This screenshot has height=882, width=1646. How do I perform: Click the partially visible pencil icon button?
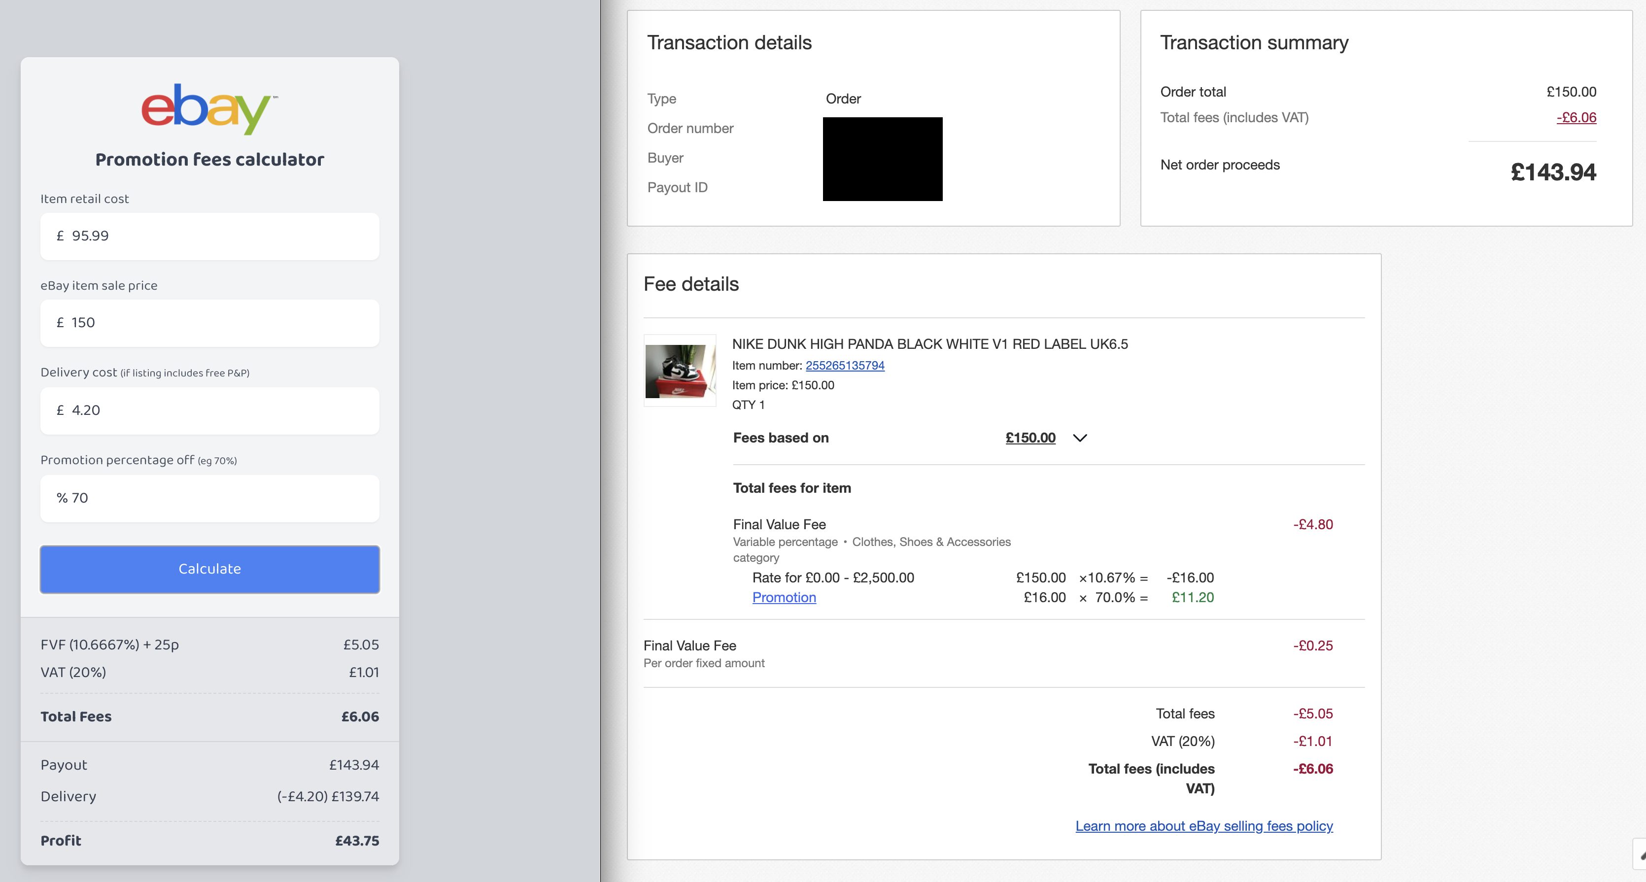(1640, 854)
